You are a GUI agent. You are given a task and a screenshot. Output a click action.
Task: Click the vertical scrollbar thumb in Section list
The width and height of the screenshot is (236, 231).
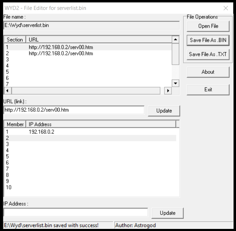175,54
